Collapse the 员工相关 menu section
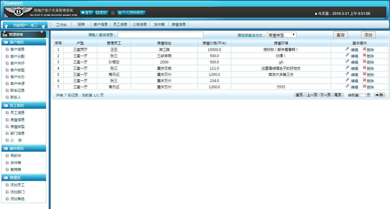This screenshot has height=209, width=390. pyautogui.click(x=24, y=106)
